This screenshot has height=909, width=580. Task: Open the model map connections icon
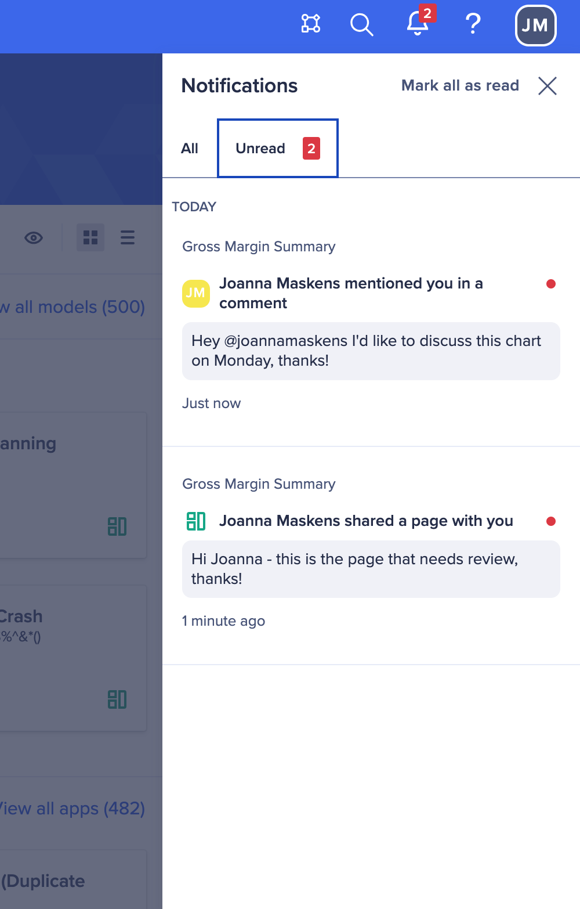(x=311, y=24)
